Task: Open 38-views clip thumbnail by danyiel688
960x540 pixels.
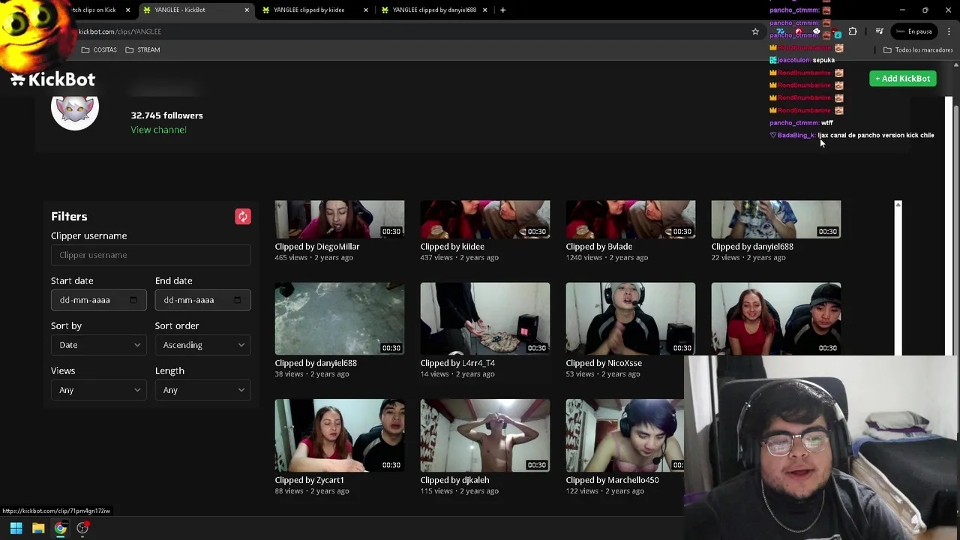Action: point(339,319)
